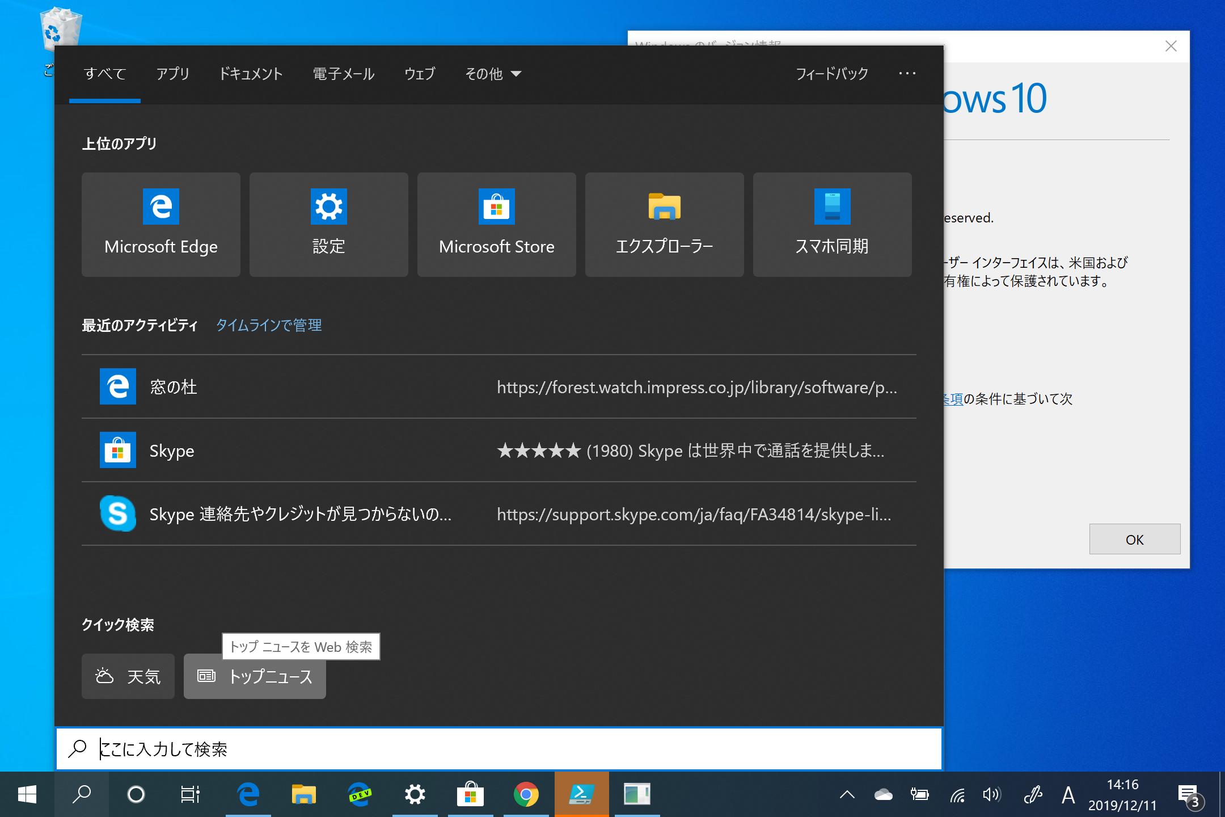Open the ... options menu
The width and height of the screenshot is (1225, 817).
(907, 73)
